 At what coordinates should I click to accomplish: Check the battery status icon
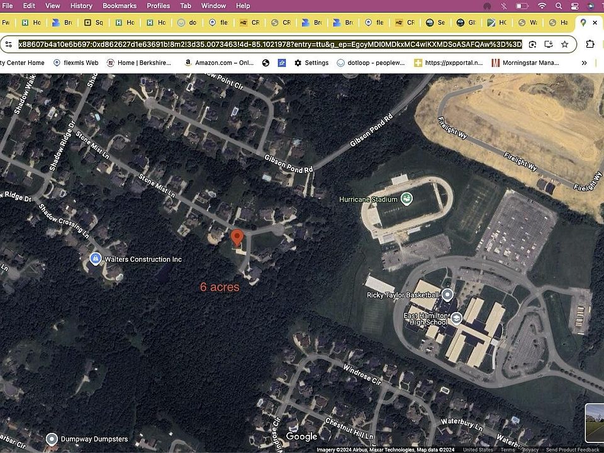click(522, 6)
